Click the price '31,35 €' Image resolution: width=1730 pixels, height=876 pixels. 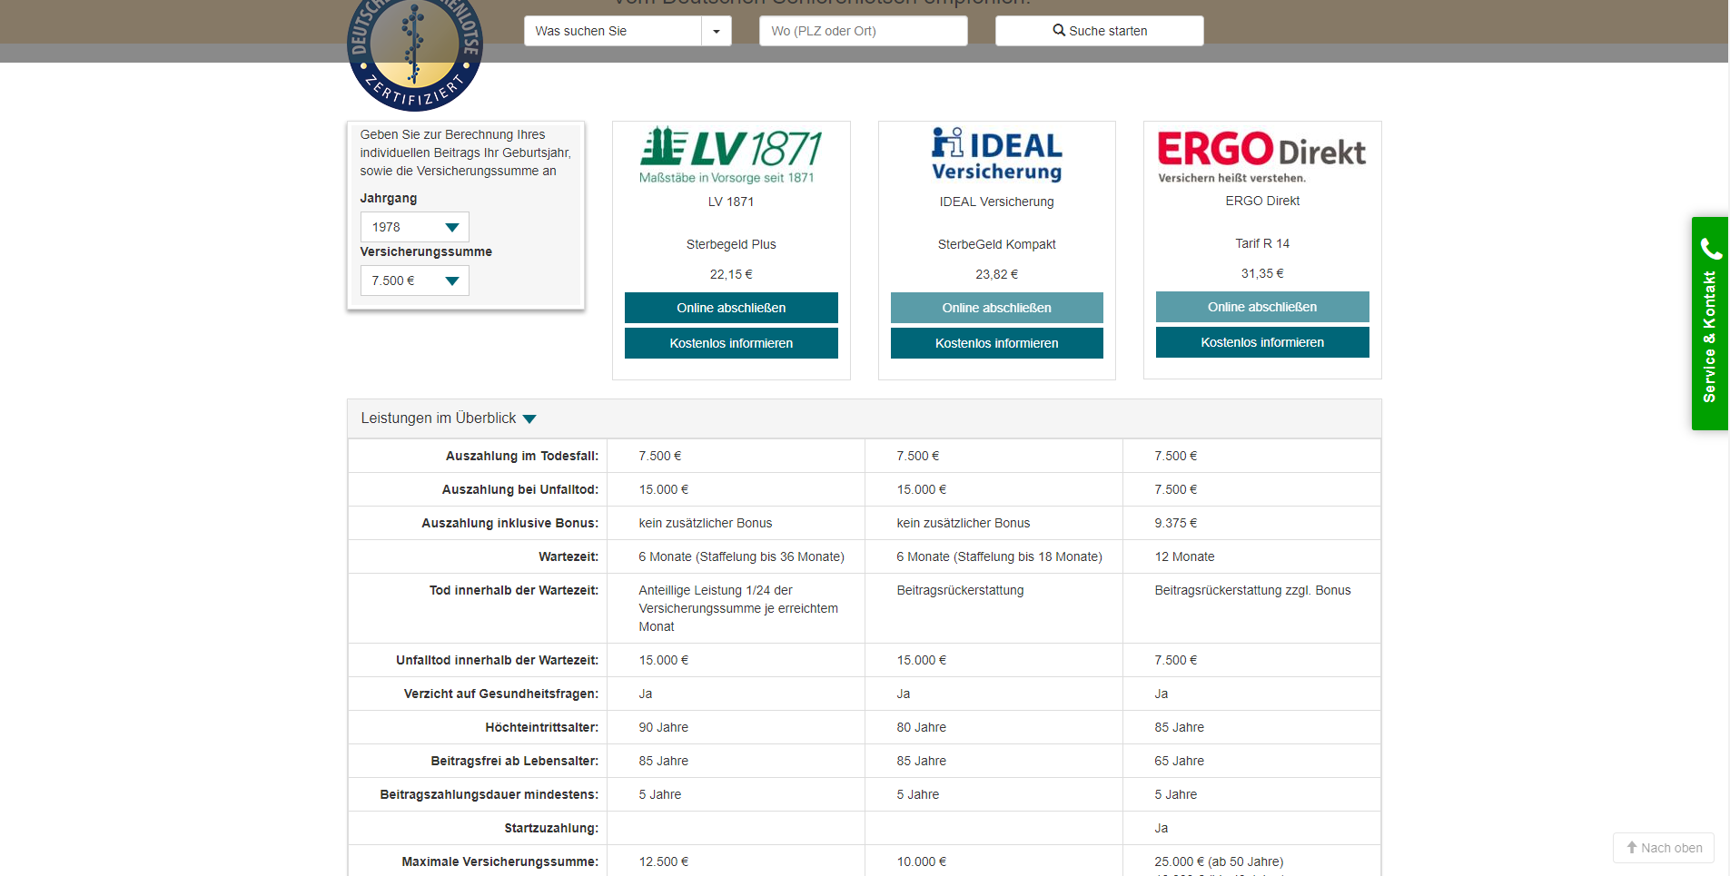tap(1262, 273)
